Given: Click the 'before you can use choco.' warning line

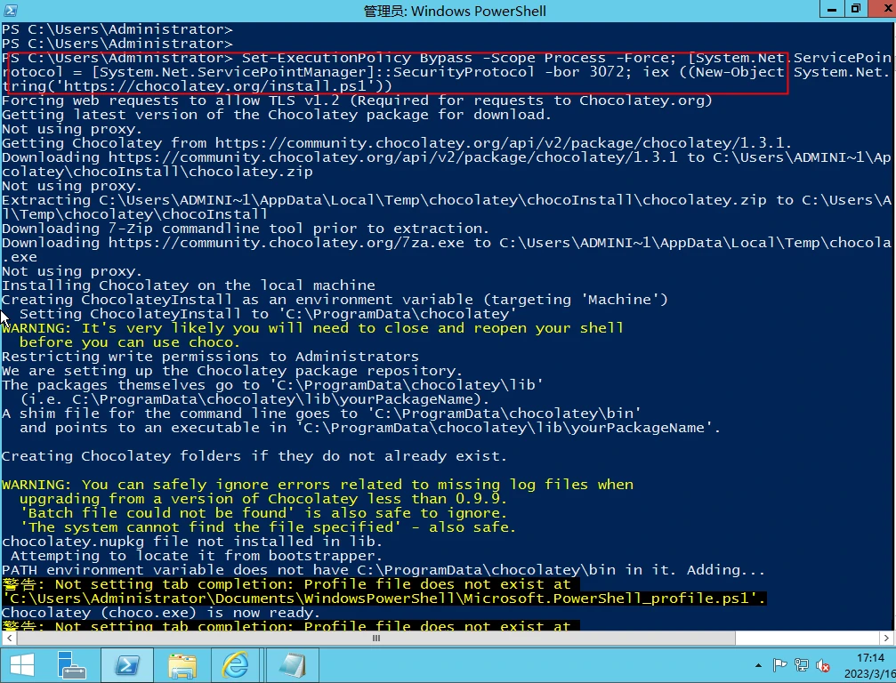Looking at the screenshot, I should pos(130,342).
